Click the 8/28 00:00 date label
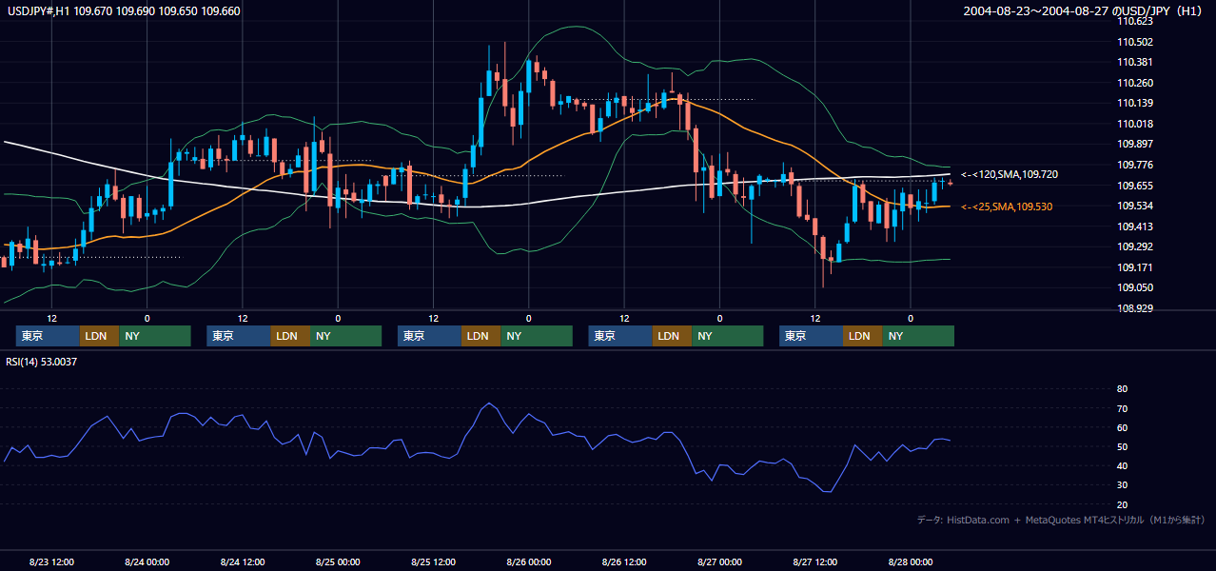This screenshot has height=571, width=1216. pyautogui.click(x=911, y=561)
